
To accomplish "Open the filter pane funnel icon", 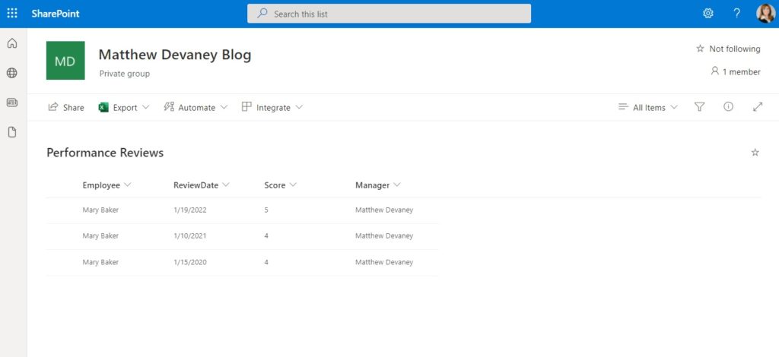I will click(700, 106).
